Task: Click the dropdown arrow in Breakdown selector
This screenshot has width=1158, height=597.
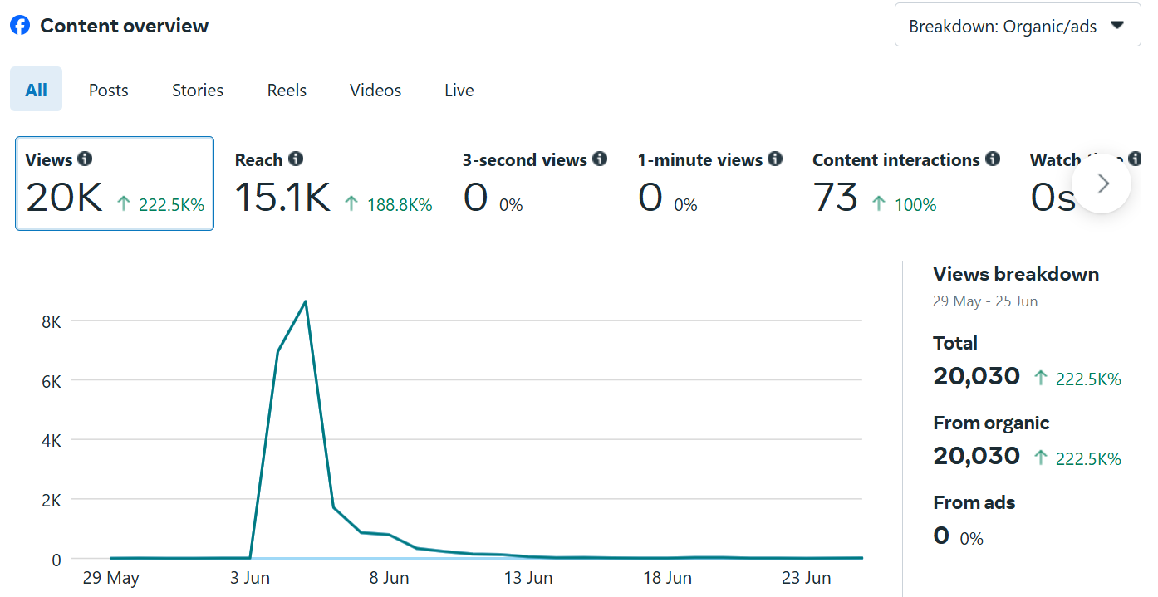Action: pyautogui.click(x=1117, y=26)
